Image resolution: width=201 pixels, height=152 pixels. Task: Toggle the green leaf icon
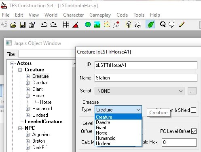tap(150, 24)
